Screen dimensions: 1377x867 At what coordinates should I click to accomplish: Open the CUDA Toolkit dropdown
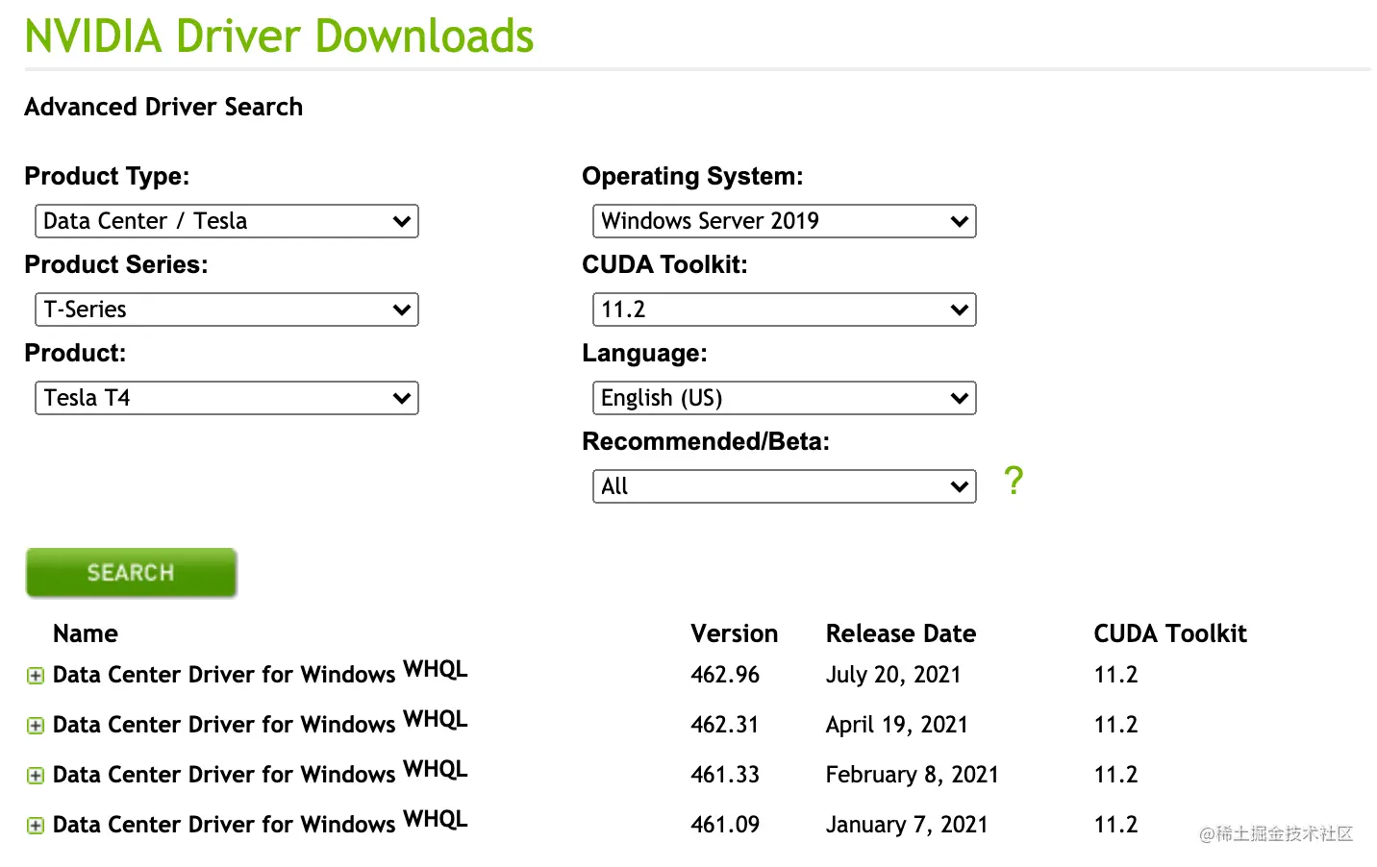coord(785,310)
